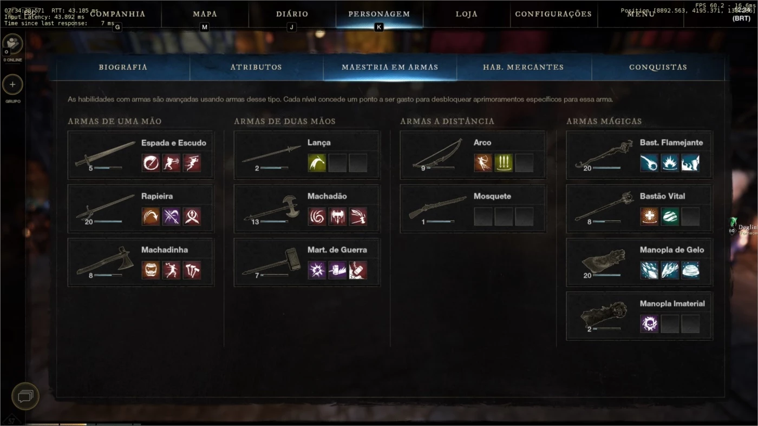This screenshot has width=758, height=426.
Task: Open the online friends icon
Action: [12, 44]
